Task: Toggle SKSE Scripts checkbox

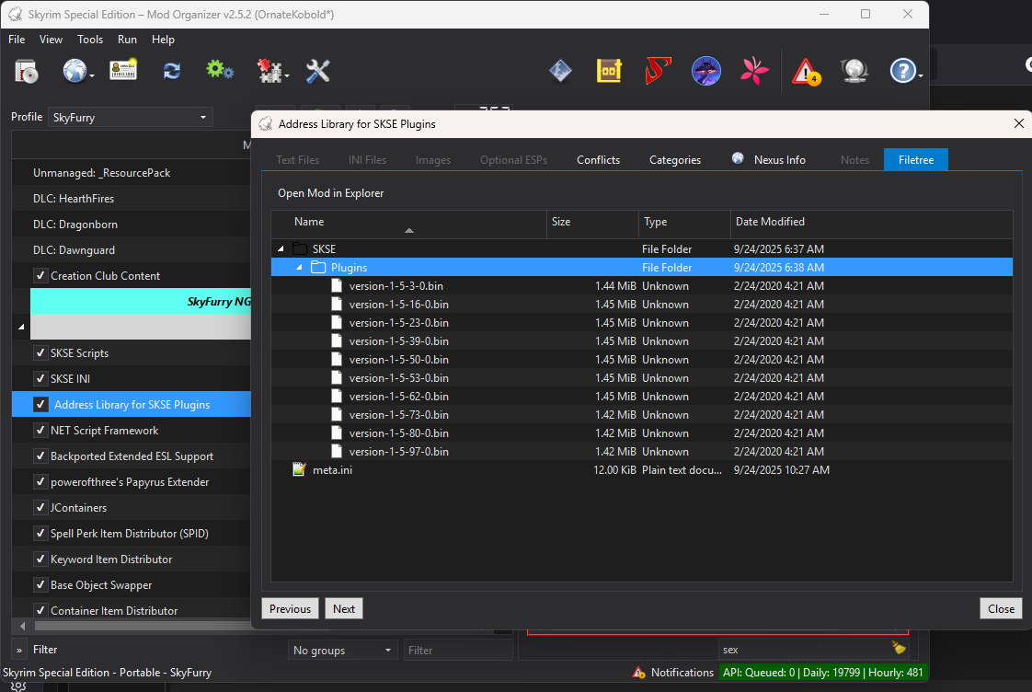Action: pos(40,352)
